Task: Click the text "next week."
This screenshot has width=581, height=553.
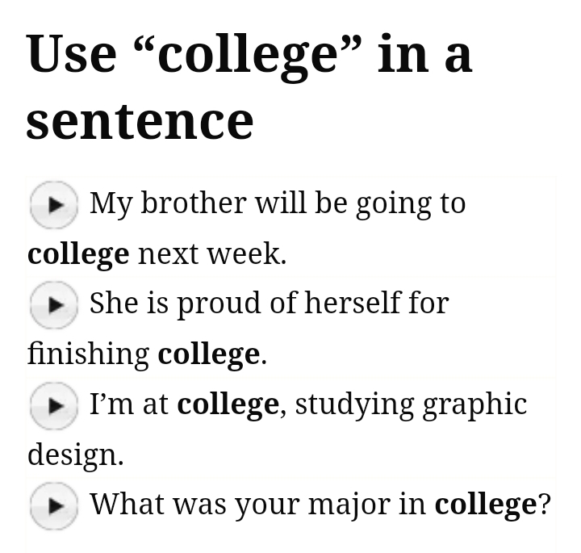Action: pyautogui.click(x=212, y=253)
